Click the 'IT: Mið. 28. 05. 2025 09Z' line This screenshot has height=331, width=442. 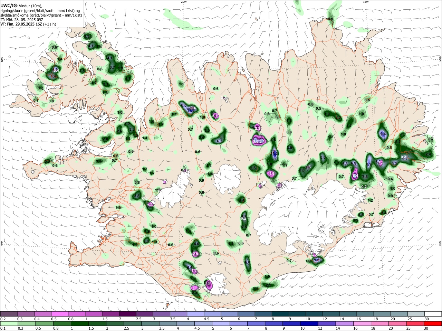pyautogui.click(x=22, y=20)
